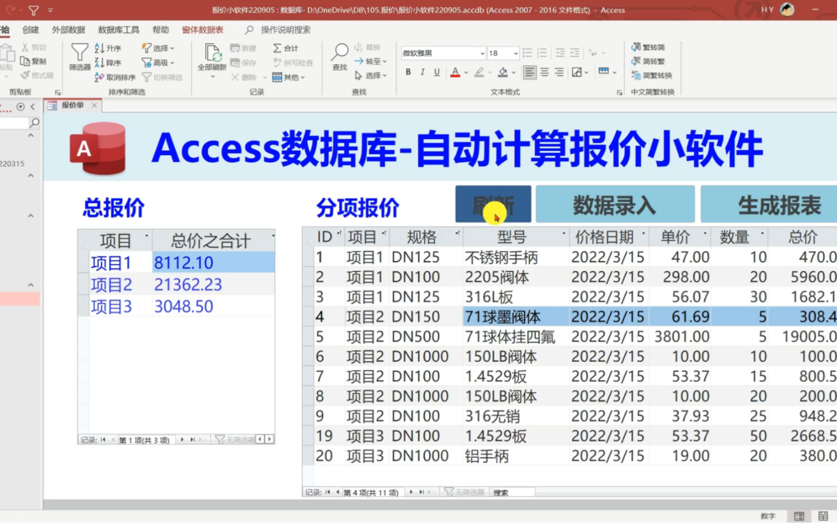The image size is (837, 523).
Task: Toggle underline formatting
Action: click(x=436, y=72)
